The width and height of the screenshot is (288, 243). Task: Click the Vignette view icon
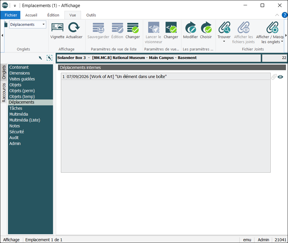click(x=58, y=28)
